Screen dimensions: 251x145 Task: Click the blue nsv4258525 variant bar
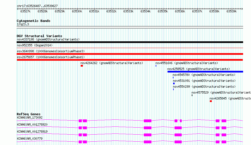coord(205,72)
